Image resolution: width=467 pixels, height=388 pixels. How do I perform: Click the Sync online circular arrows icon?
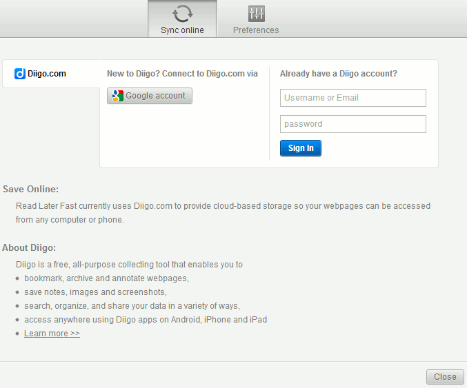coord(183,14)
